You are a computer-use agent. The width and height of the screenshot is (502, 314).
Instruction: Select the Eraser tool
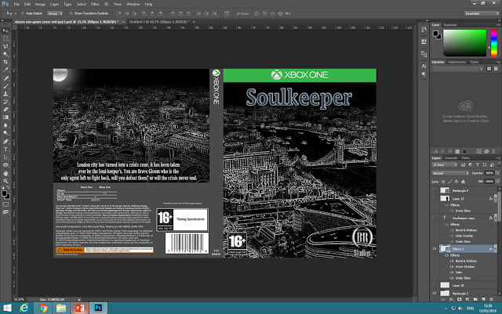[x=5, y=110]
